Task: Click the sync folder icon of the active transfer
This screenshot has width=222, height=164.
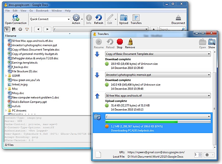Action: pyautogui.click(x=97, y=117)
